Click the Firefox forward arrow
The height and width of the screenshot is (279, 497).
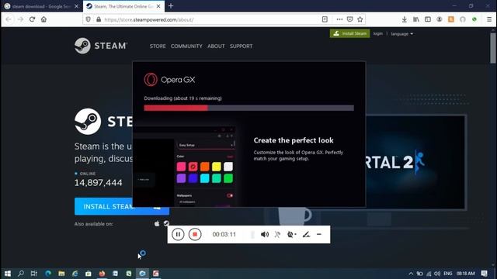pos(21,19)
